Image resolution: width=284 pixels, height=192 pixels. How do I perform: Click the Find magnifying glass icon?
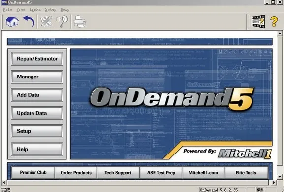pos(62,21)
